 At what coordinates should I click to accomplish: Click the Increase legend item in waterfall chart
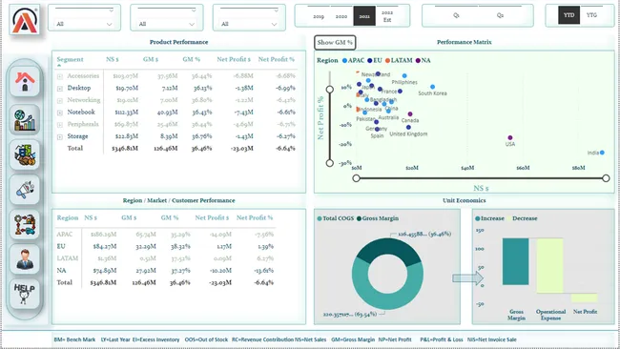coord(490,218)
